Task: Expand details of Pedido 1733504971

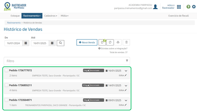Action: 126,101
